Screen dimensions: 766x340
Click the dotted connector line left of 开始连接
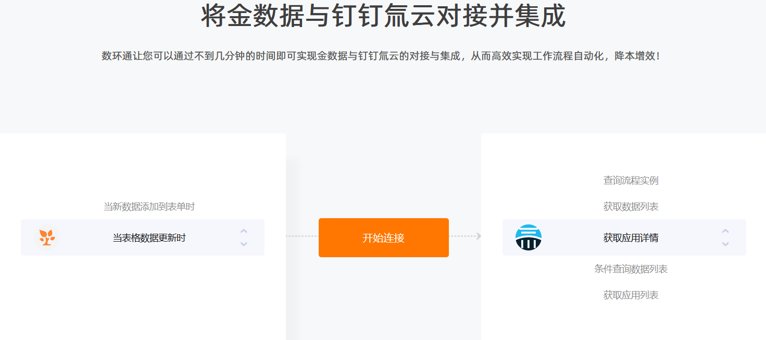[x=302, y=236]
